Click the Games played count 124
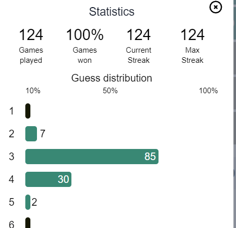The width and height of the screenshot is (236, 228). 31,34
